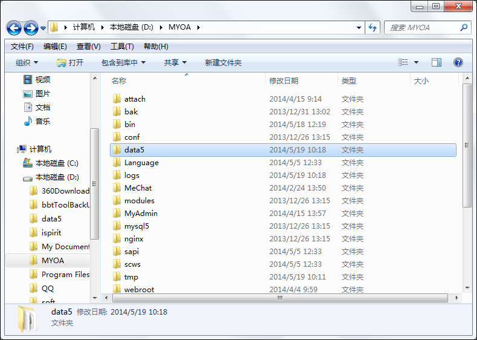Select the mysql5 folder icon
This screenshot has height=340, width=477.
tap(117, 226)
